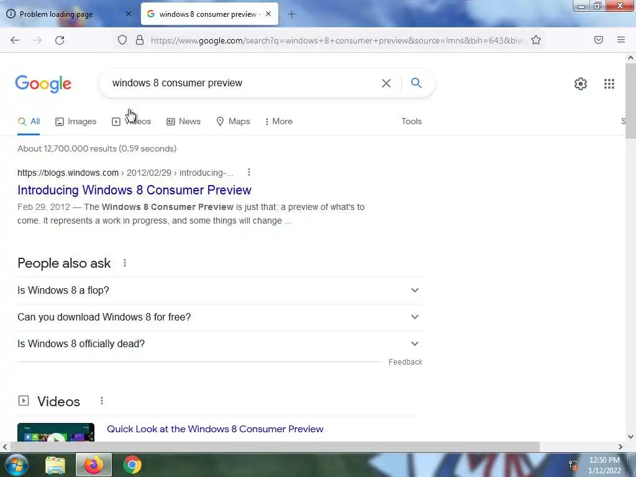The height and width of the screenshot is (477, 636).
Task: Go back to the previous page
Action: click(x=15, y=40)
